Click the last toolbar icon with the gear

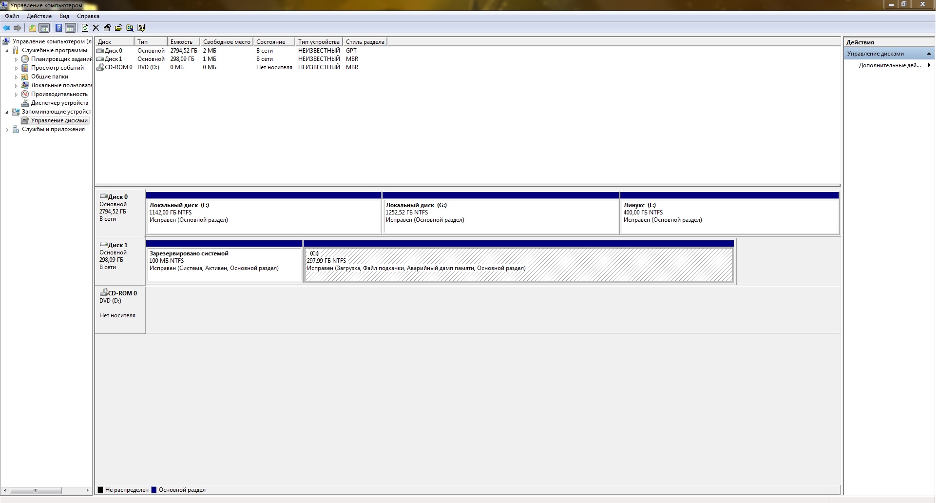point(141,28)
